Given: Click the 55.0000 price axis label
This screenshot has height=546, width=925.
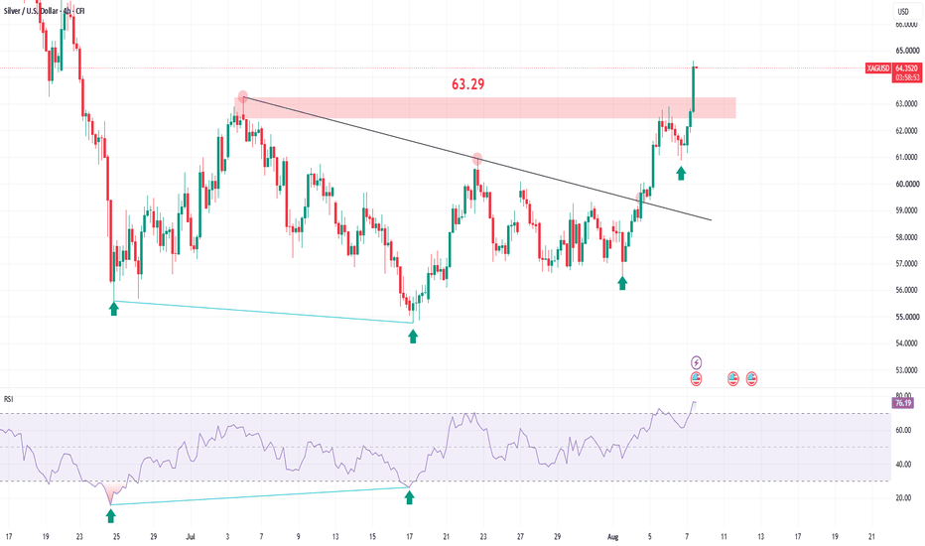Looking at the screenshot, I should 907,317.
